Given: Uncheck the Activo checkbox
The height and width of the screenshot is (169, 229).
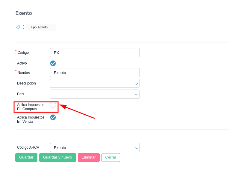Looking at the screenshot, I should (x=53, y=63).
